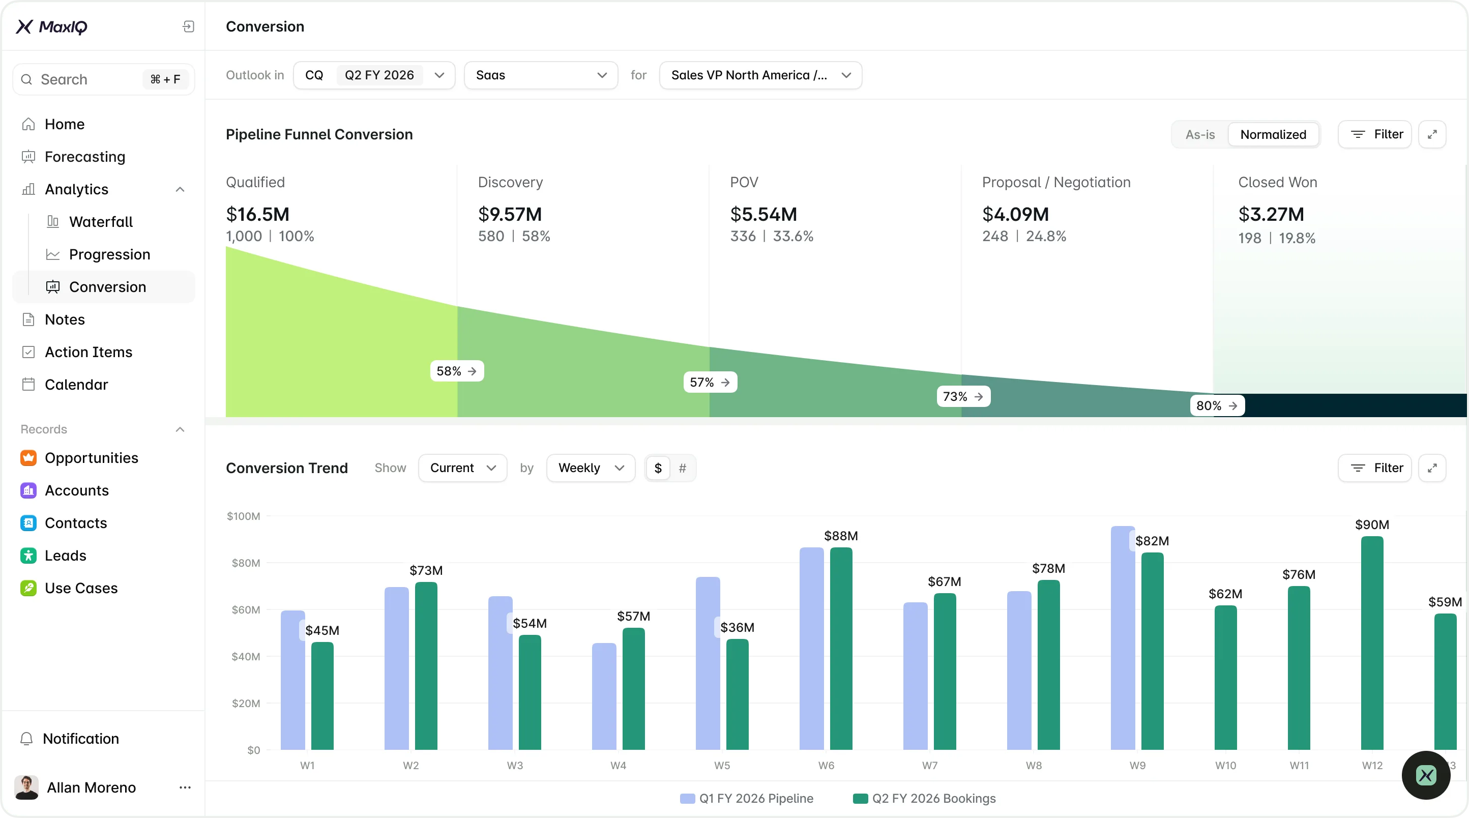Click the 73% POV-to-Proposal conversion badge
The image size is (1469, 818).
963,396
